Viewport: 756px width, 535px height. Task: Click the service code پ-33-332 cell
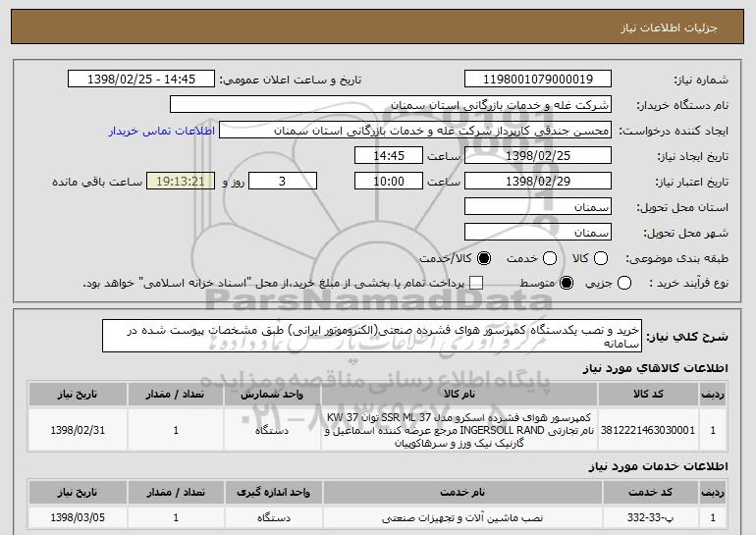point(650,517)
